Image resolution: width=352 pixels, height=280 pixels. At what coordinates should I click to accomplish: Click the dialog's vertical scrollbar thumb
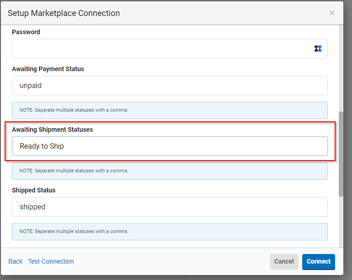341,154
